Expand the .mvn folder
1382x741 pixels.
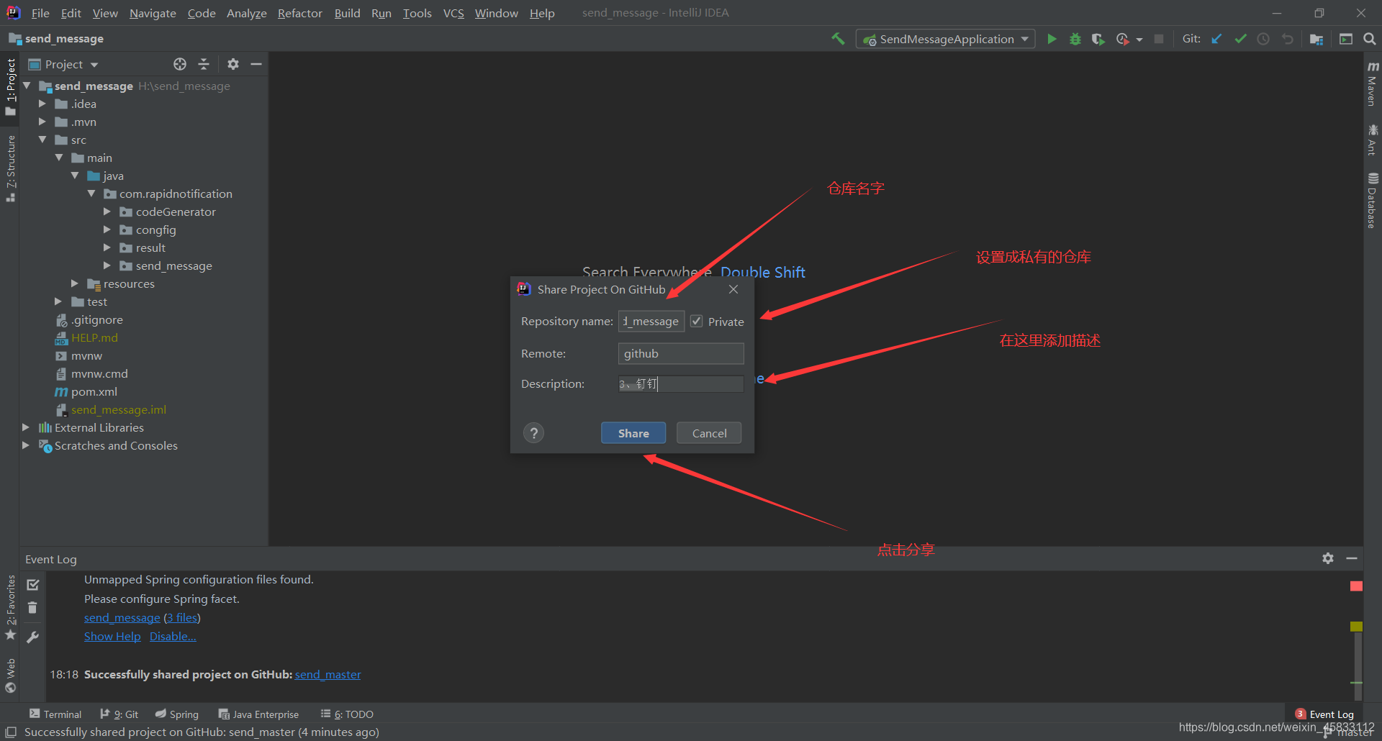tap(42, 122)
